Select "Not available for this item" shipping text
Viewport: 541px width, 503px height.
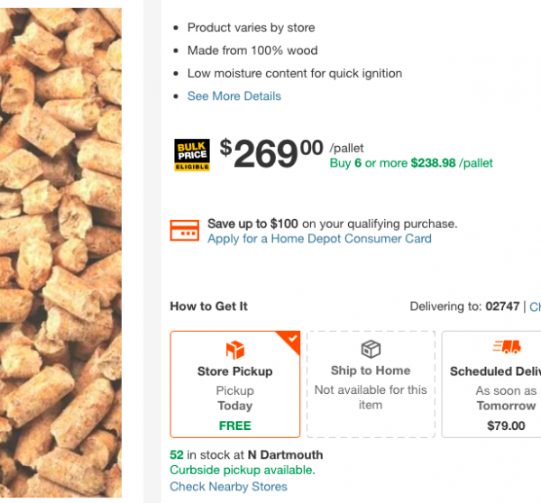pyautogui.click(x=371, y=398)
